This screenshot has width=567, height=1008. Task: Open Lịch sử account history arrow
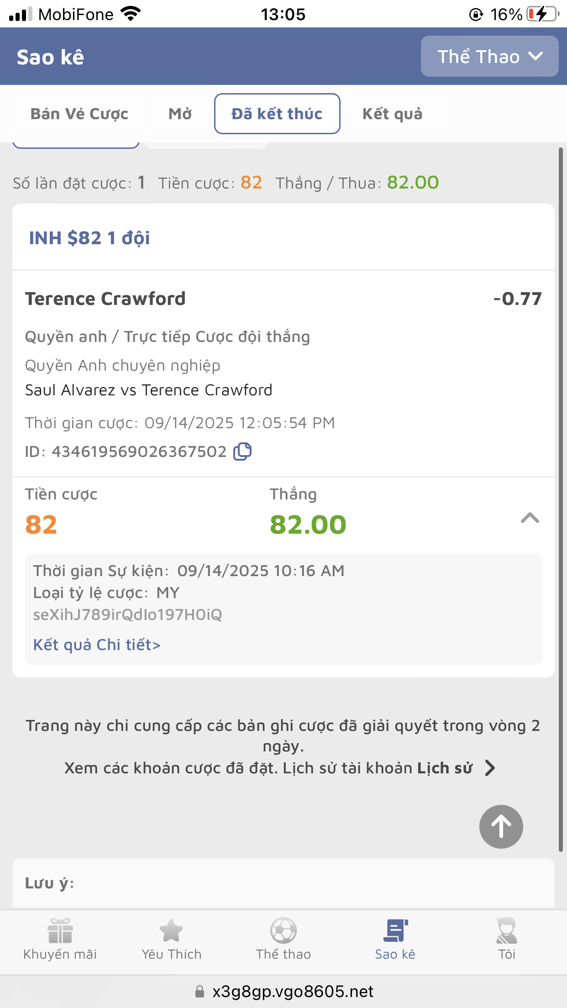[490, 768]
